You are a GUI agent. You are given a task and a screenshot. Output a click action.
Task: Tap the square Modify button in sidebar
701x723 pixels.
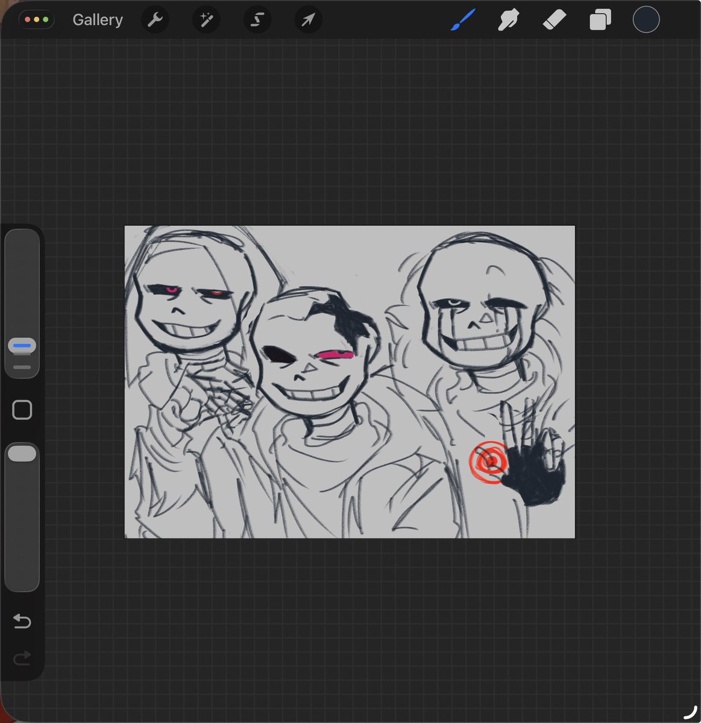(22, 410)
